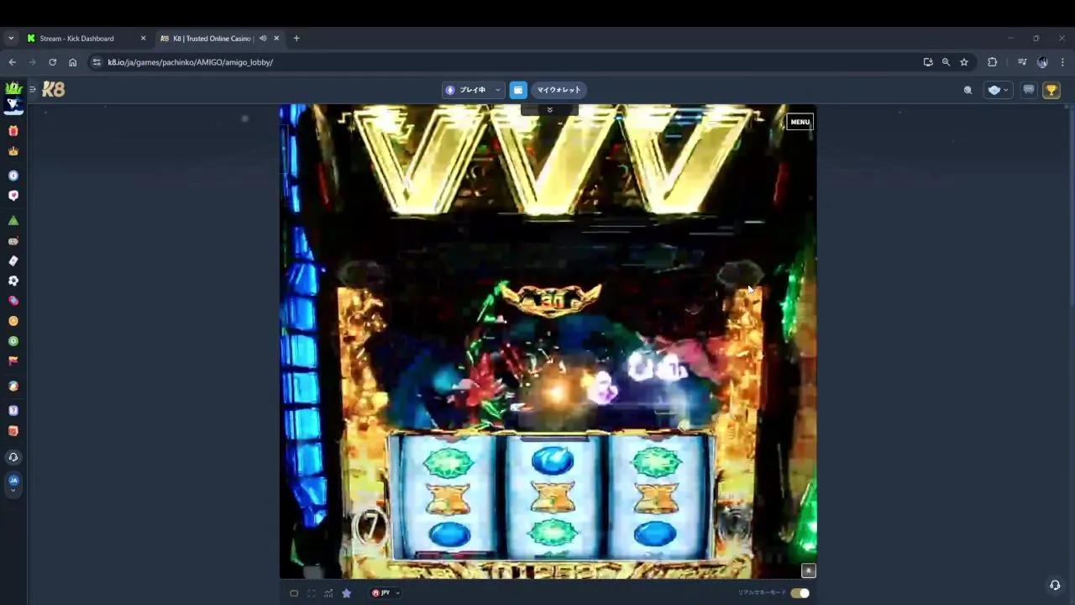Open マイウォレット button
The width and height of the screenshot is (1075, 605).
[x=558, y=90]
